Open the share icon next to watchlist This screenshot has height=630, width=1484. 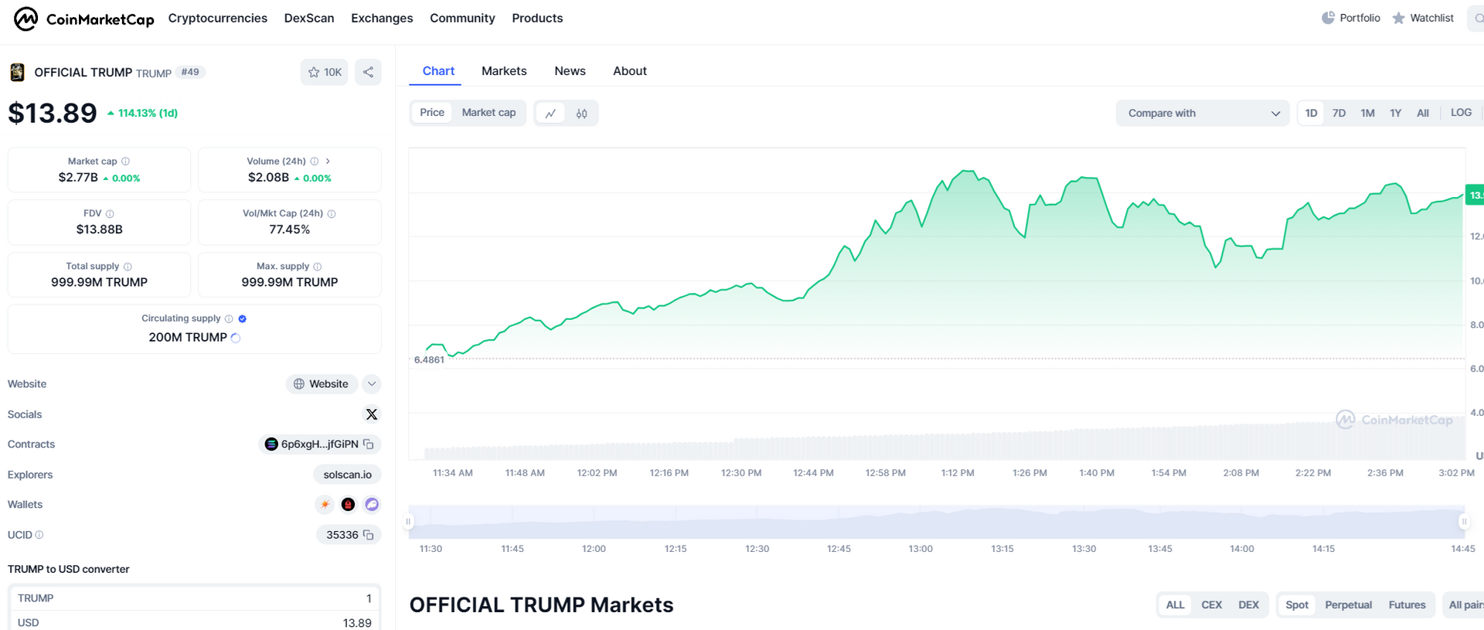368,72
